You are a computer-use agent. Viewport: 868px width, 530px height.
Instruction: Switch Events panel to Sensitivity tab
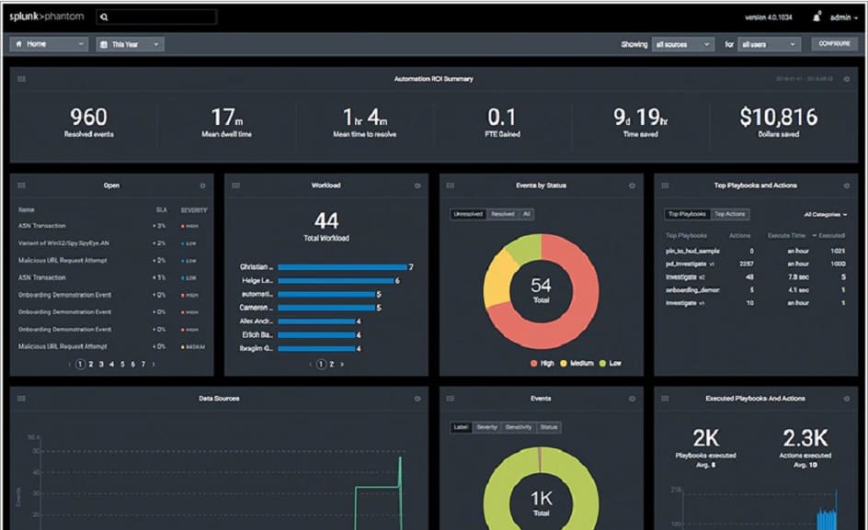(x=519, y=427)
